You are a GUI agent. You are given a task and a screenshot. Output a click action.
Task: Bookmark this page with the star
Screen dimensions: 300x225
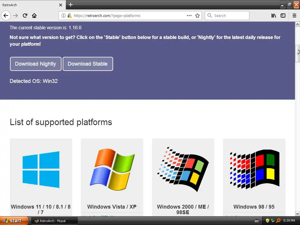(x=197, y=16)
